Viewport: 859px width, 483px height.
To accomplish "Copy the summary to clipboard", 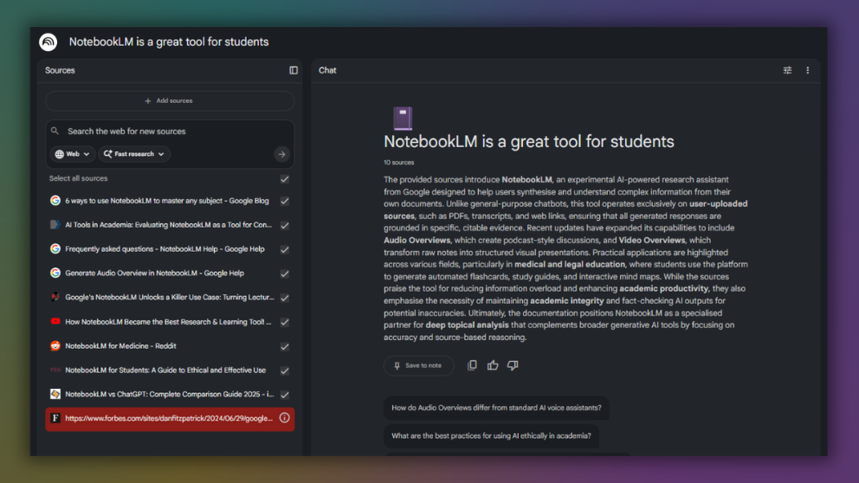I will pyautogui.click(x=472, y=365).
